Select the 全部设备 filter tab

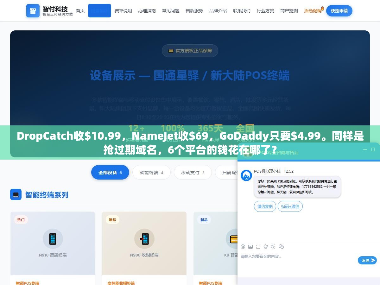pos(110,173)
